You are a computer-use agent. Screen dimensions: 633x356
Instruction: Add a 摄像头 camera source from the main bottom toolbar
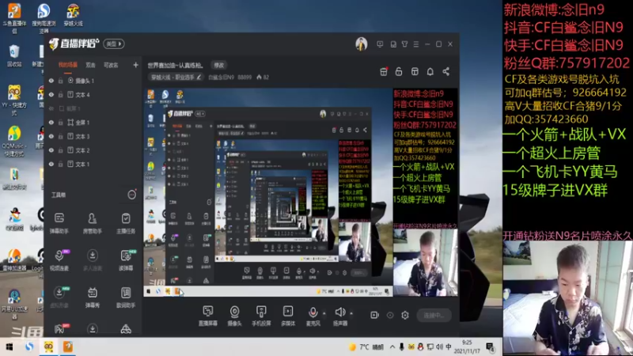(234, 315)
